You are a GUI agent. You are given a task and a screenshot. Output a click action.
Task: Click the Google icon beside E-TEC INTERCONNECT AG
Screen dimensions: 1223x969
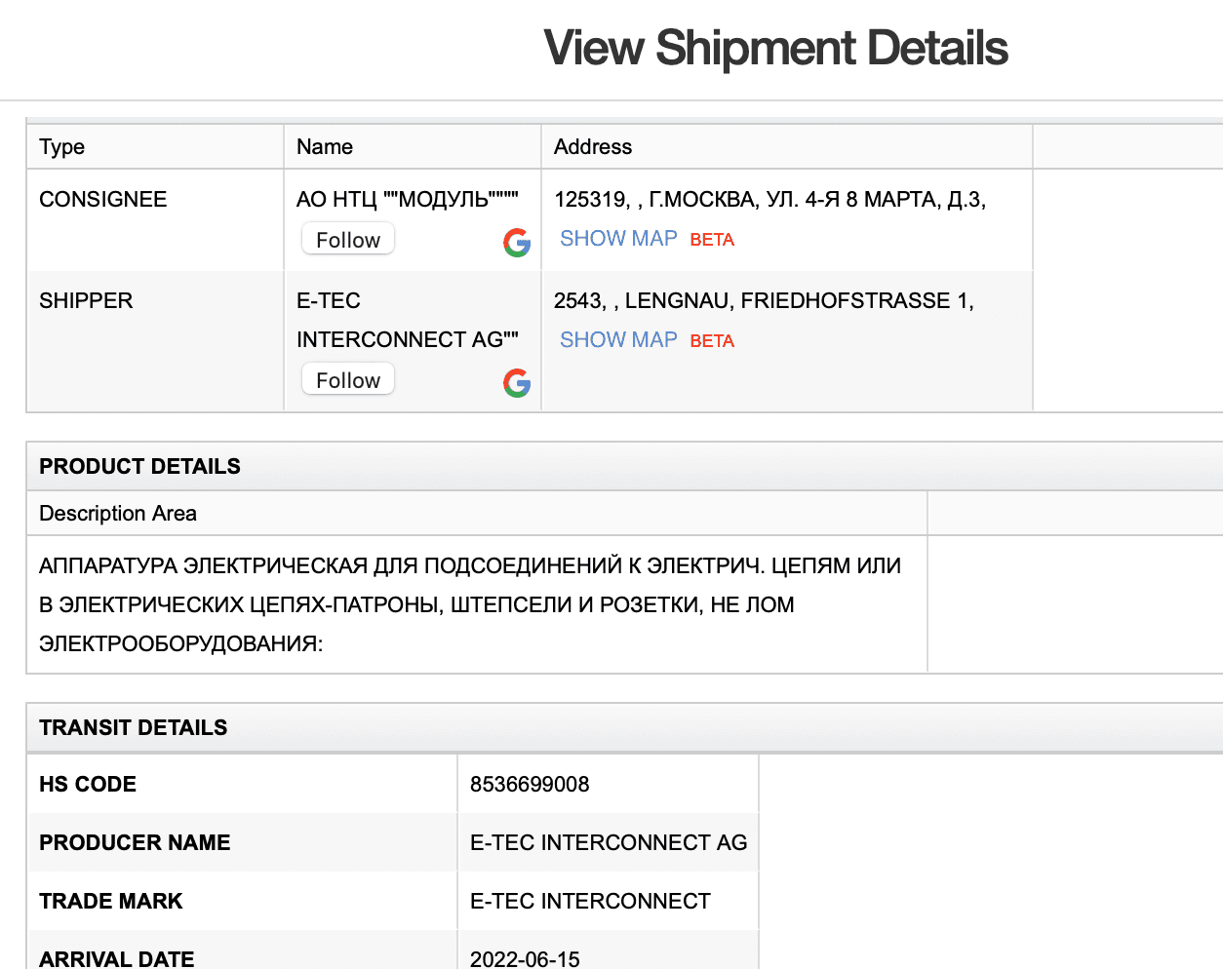(517, 383)
